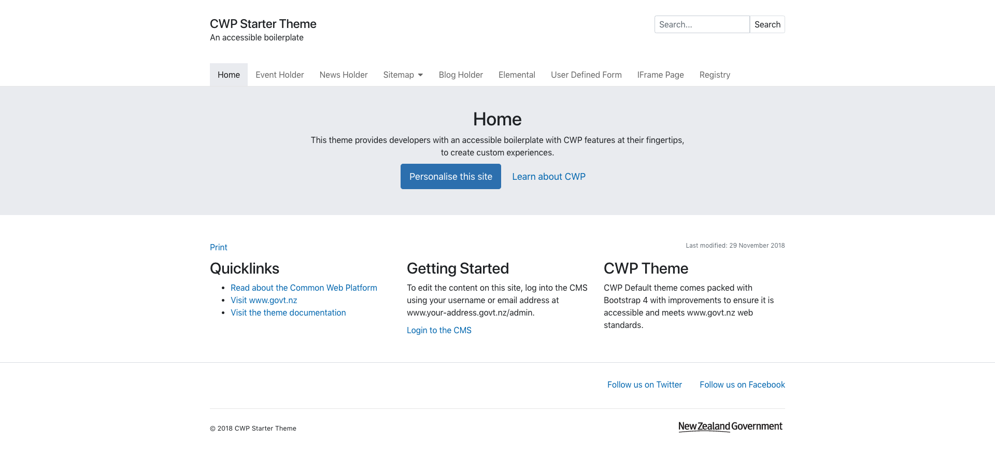
Task: Open the Home nav tab
Action: (x=229, y=75)
